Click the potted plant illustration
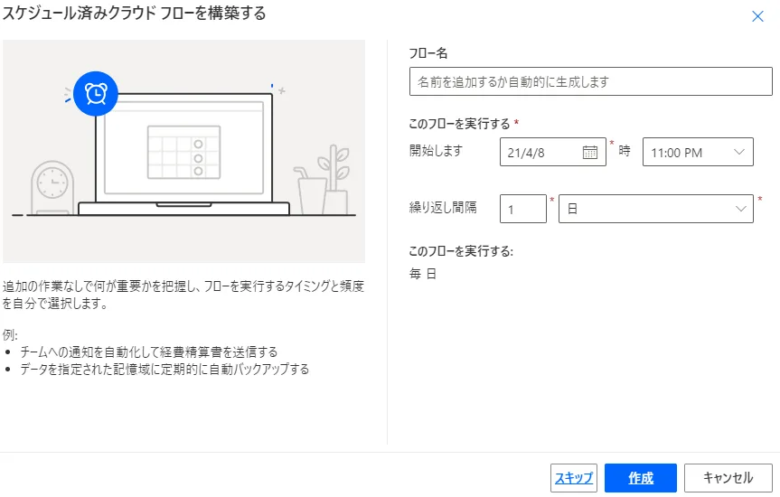780x497 pixels. tap(325, 179)
